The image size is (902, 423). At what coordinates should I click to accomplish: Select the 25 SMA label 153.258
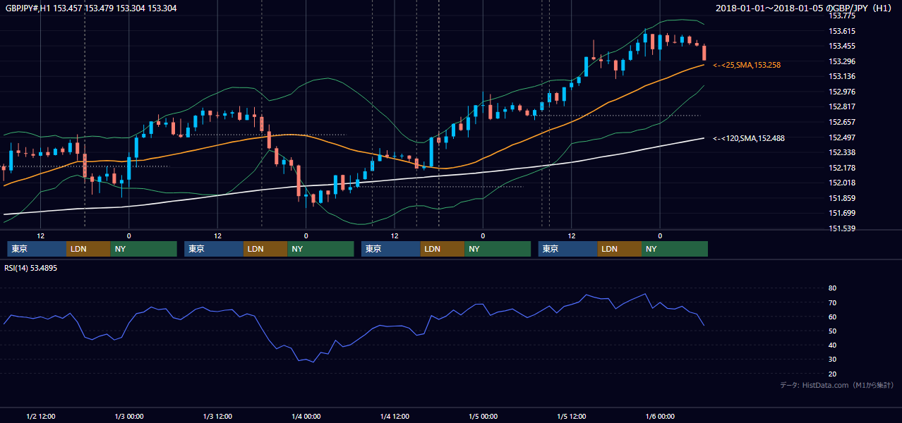point(747,65)
